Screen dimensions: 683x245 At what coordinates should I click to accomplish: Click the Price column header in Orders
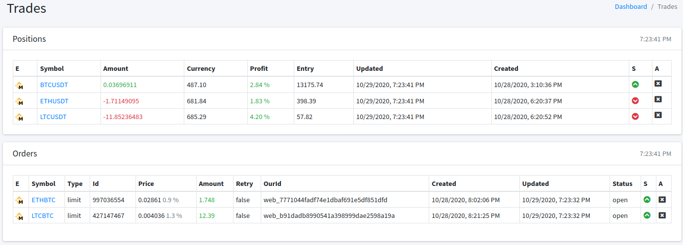click(x=146, y=184)
